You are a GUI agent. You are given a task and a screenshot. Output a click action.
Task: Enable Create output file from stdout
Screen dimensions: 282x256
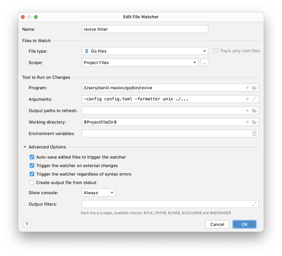[x=32, y=182]
